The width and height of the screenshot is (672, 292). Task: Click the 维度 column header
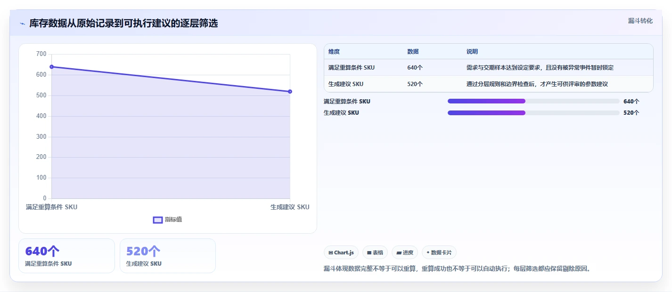tap(334, 52)
